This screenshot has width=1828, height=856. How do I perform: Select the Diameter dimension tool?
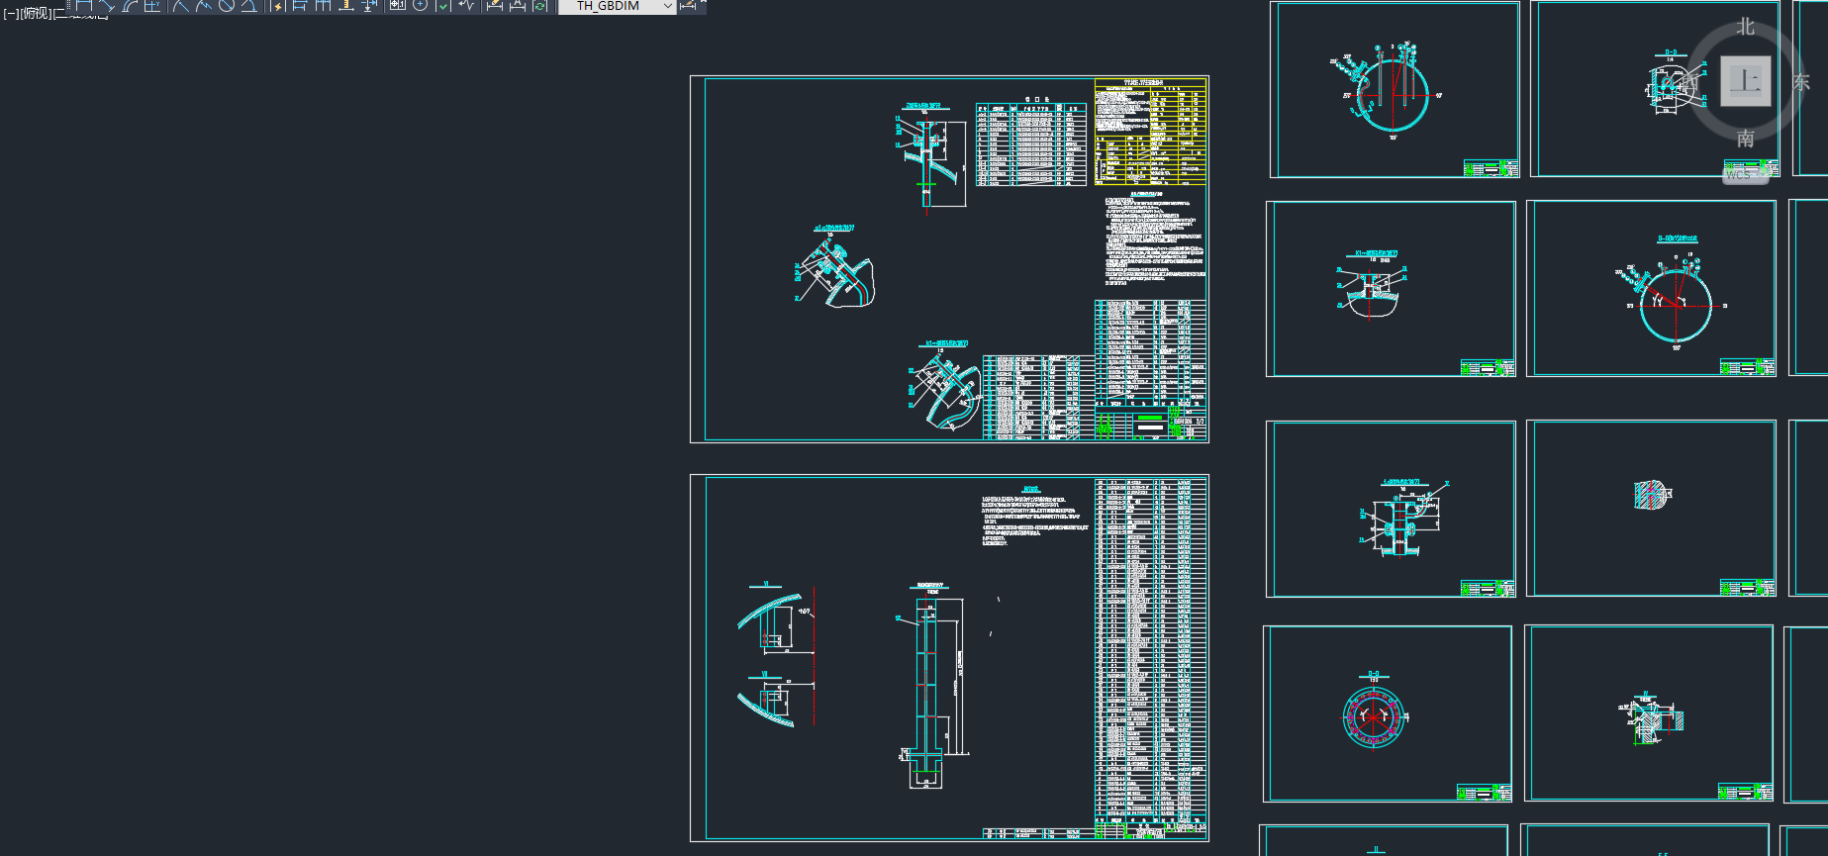pyautogui.click(x=226, y=5)
